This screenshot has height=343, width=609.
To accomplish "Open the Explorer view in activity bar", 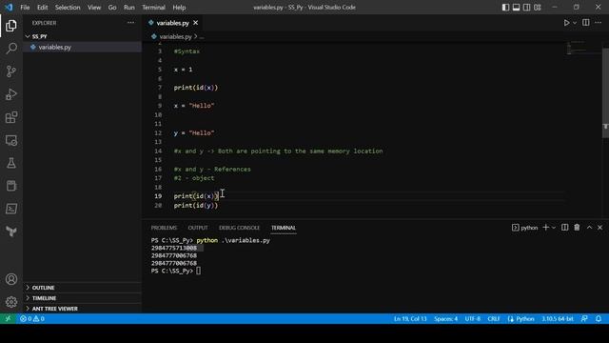I will coord(11,26).
